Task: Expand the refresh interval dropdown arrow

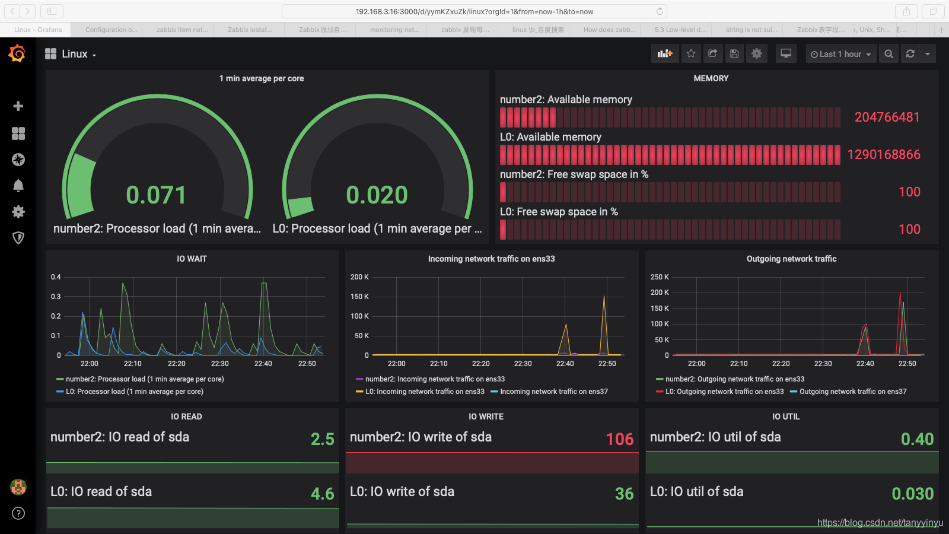Action: pyautogui.click(x=928, y=54)
